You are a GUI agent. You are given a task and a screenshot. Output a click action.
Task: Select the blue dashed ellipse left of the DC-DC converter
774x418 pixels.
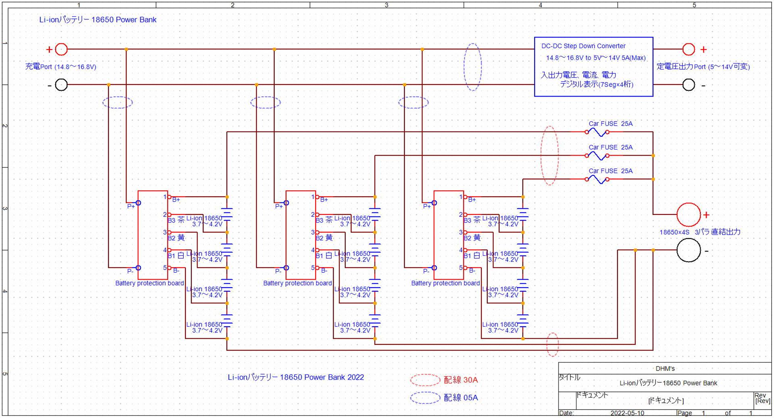coord(472,67)
